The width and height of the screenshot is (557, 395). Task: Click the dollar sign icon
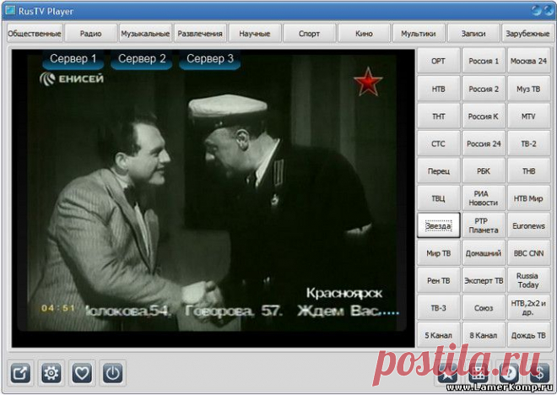click(539, 373)
